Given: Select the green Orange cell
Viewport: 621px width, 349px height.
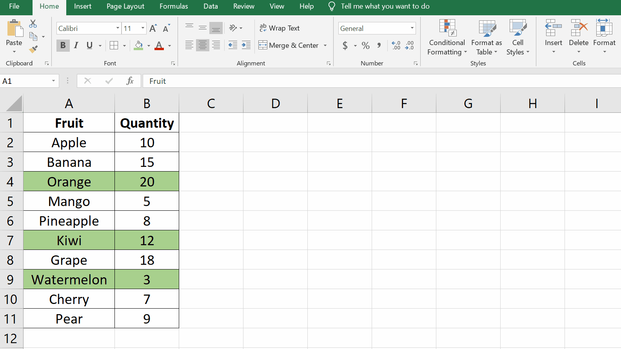Looking at the screenshot, I should [x=69, y=181].
